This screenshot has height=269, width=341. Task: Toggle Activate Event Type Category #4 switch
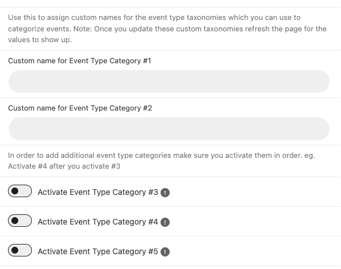[x=20, y=221]
